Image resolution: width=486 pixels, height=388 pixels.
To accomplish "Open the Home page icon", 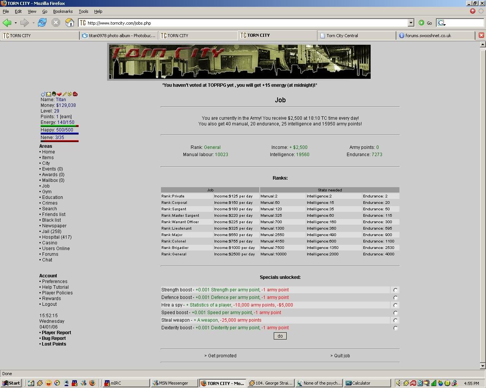I will (x=69, y=23).
